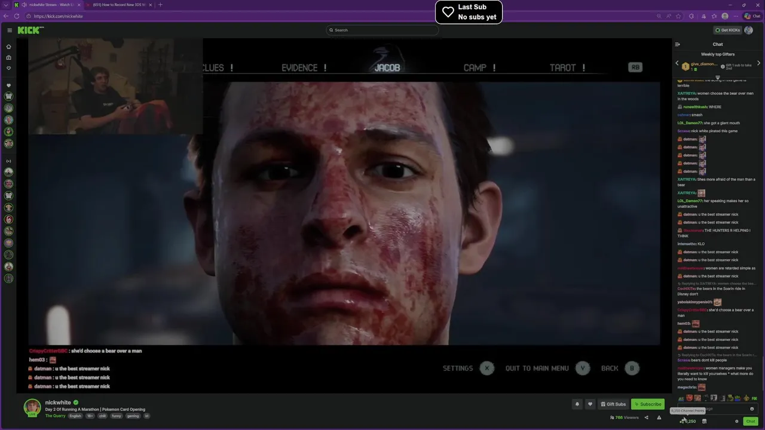The image size is (765, 430).
Task: Click the English stream tag
Action: [x=75, y=416]
